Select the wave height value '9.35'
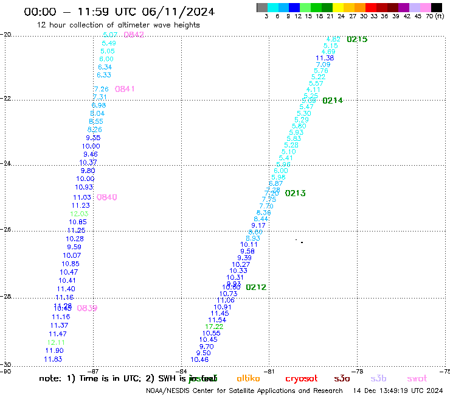Screen dimensions: 450x396 pyautogui.click(x=93, y=138)
